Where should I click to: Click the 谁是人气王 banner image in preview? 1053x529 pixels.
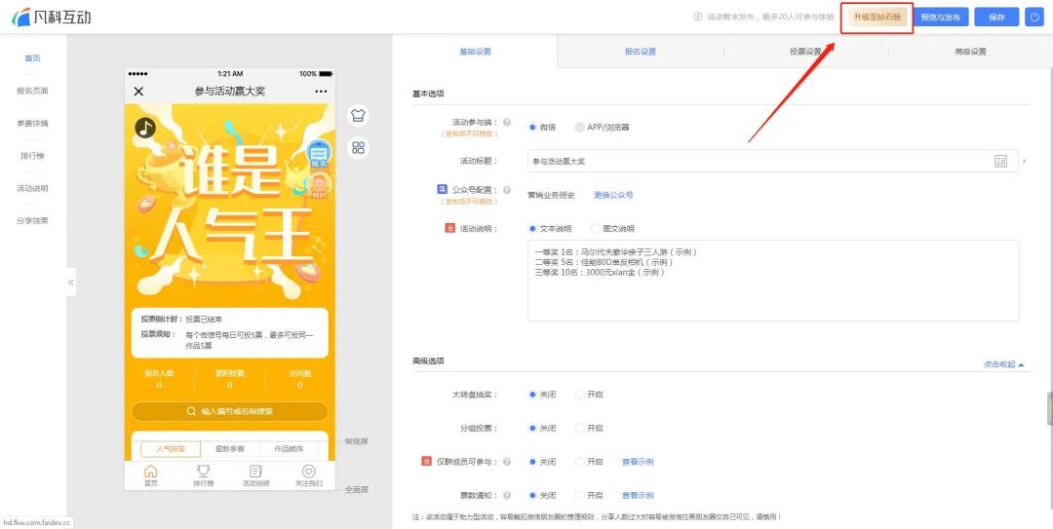click(x=230, y=202)
